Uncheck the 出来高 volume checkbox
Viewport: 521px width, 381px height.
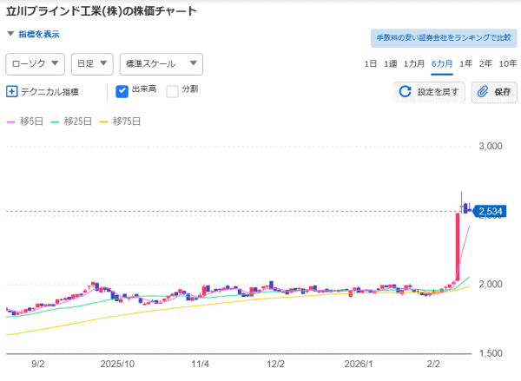pyautogui.click(x=122, y=91)
